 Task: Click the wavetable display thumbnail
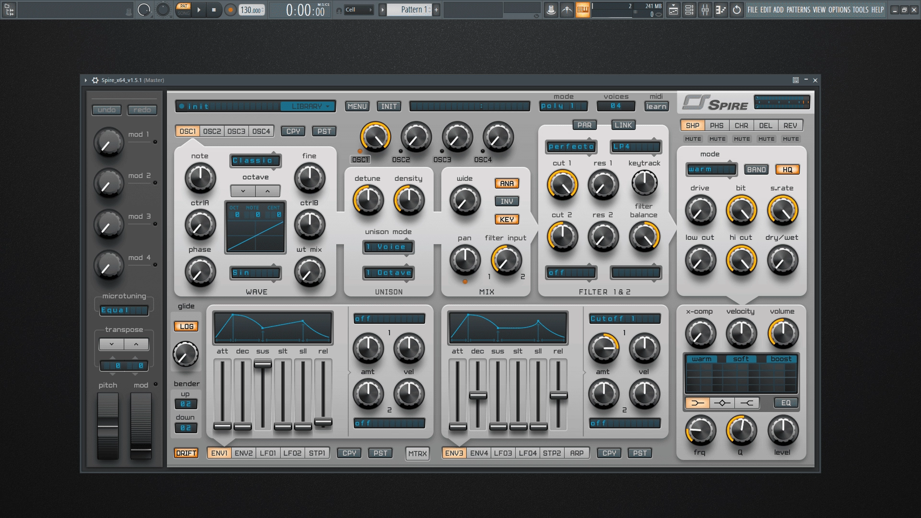tap(256, 227)
